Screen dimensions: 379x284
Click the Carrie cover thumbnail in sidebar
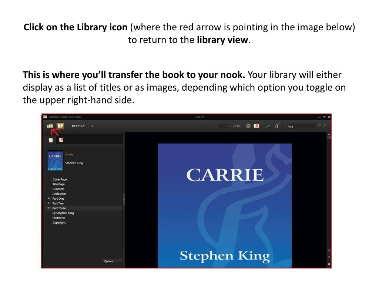tap(55, 160)
